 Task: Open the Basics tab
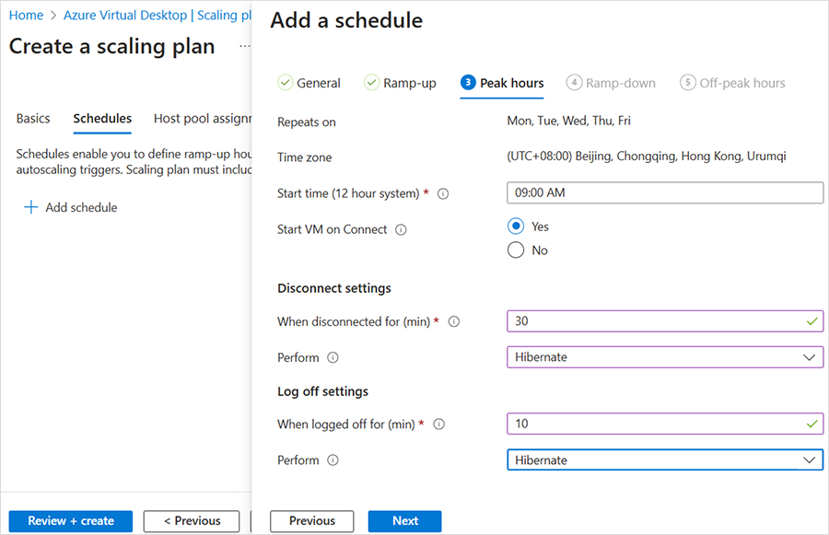pos(33,119)
